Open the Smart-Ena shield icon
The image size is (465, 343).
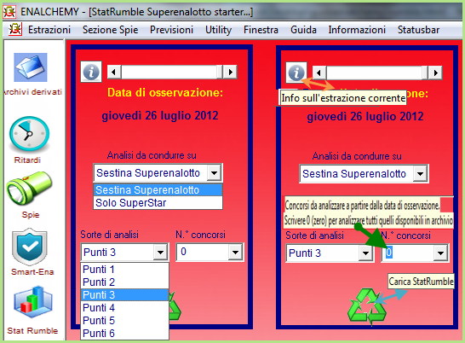[29, 247]
